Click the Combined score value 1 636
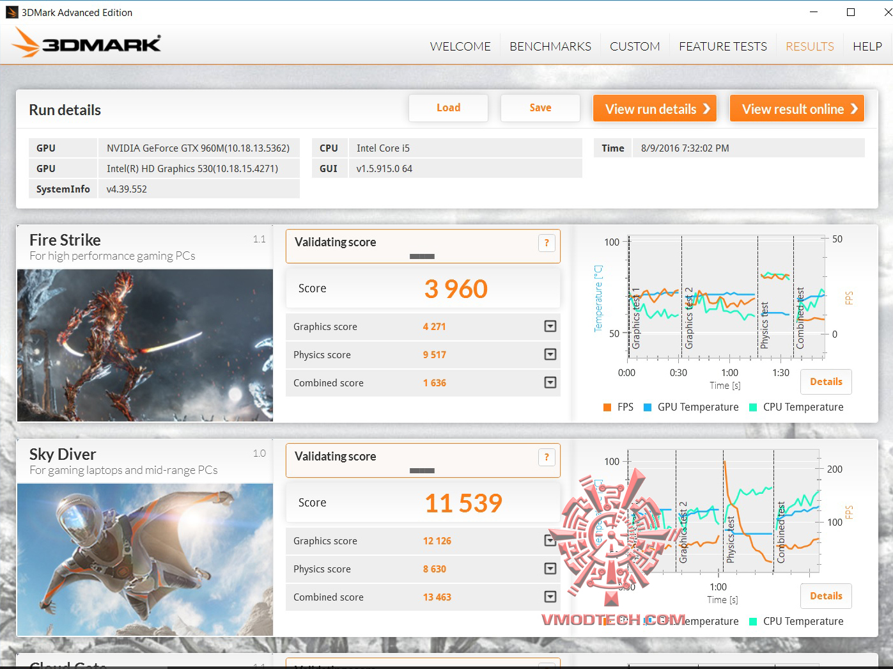 tap(434, 383)
